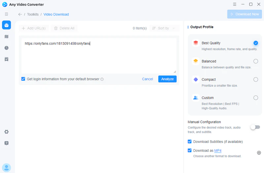The width and height of the screenshot is (264, 173).
Task: Toggle the Manual Configuration switch
Action: (x=255, y=127)
